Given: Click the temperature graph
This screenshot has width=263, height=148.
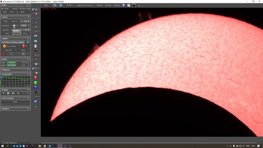Looking at the screenshot, I should click(16, 81).
